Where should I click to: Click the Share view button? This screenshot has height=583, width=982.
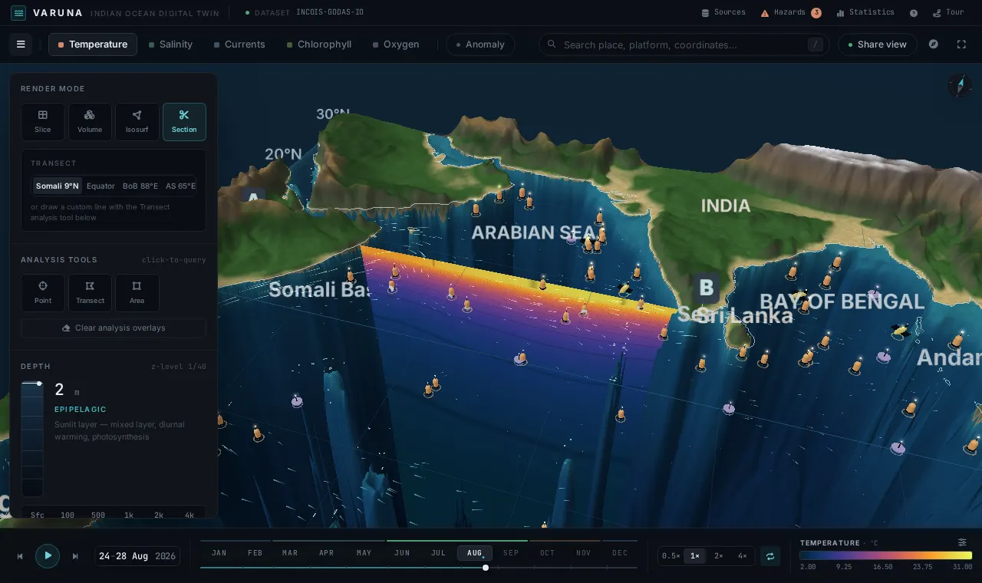(x=877, y=44)
